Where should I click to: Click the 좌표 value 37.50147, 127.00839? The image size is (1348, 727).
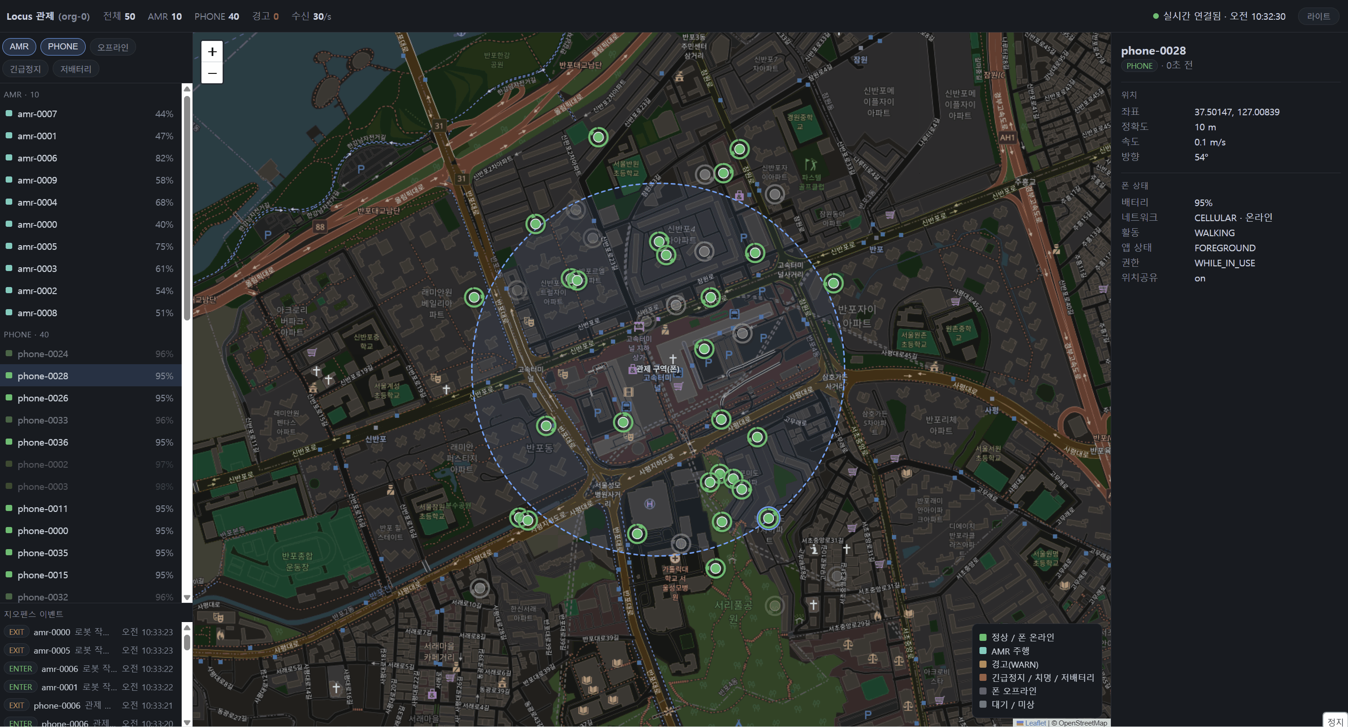(x=1236, y=112)
